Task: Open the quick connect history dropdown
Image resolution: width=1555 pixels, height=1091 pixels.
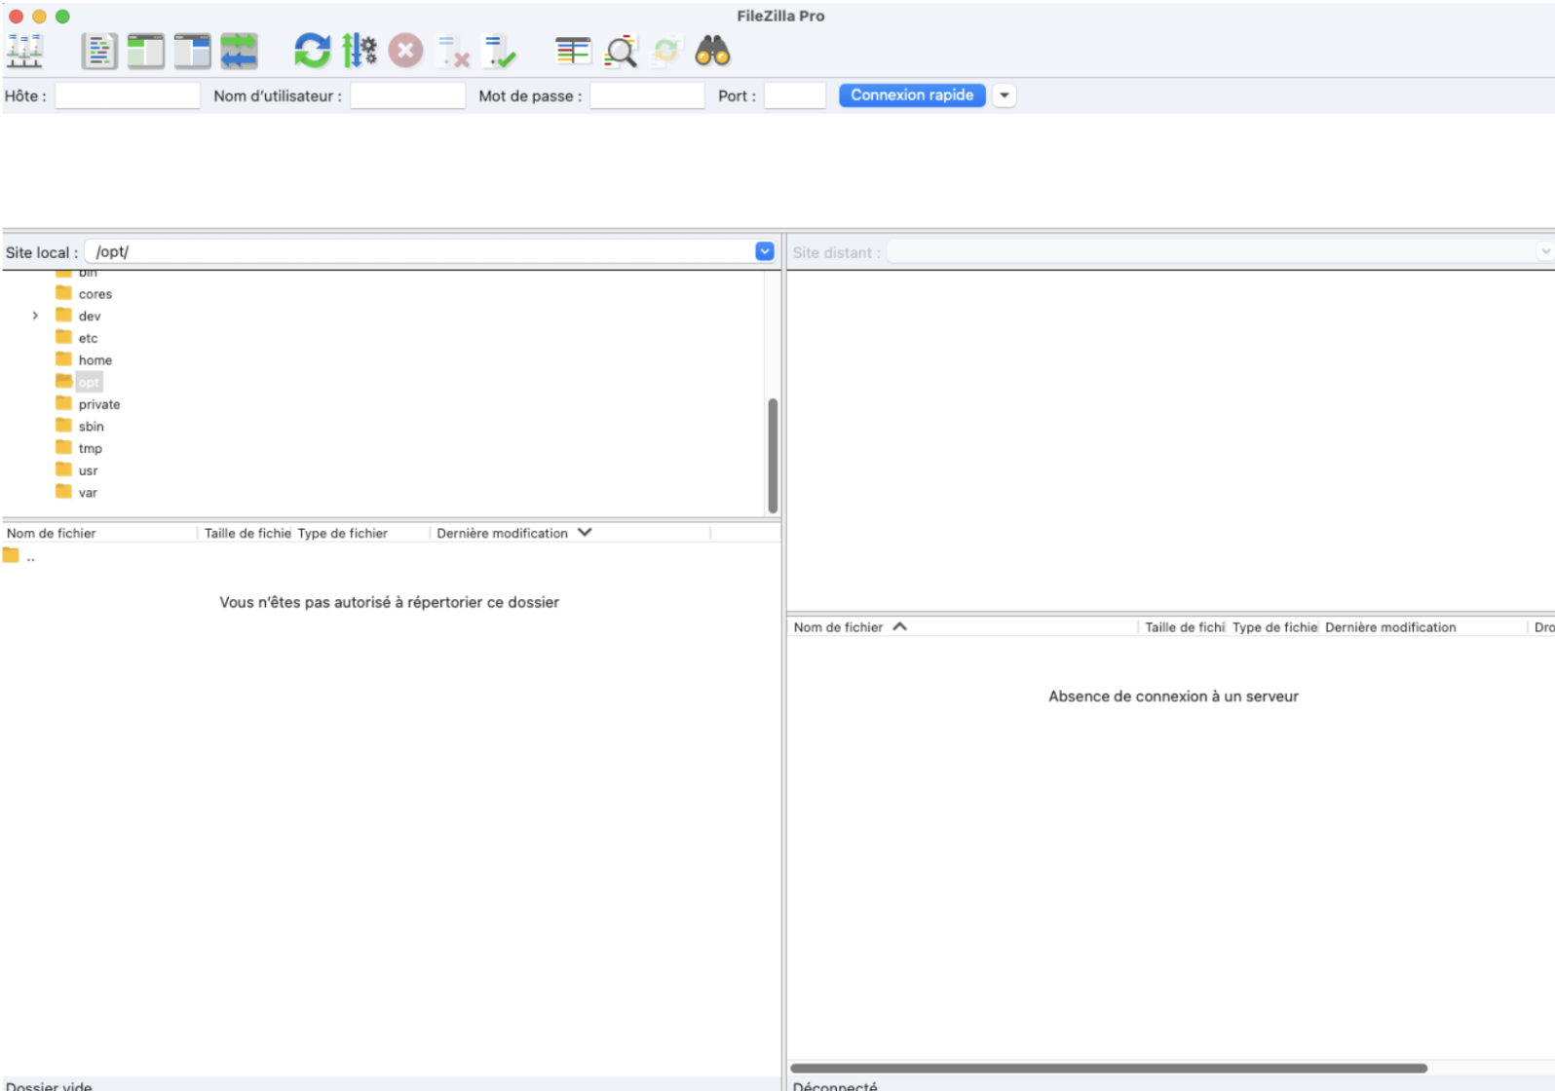Action: tap(1005, 95)
